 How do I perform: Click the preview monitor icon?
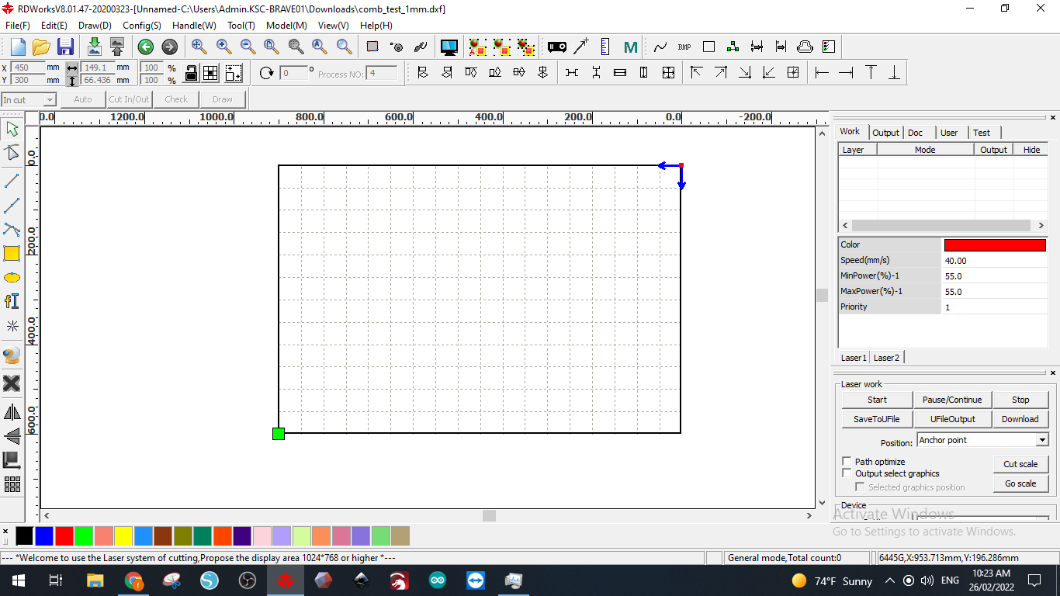coord(449,47)
